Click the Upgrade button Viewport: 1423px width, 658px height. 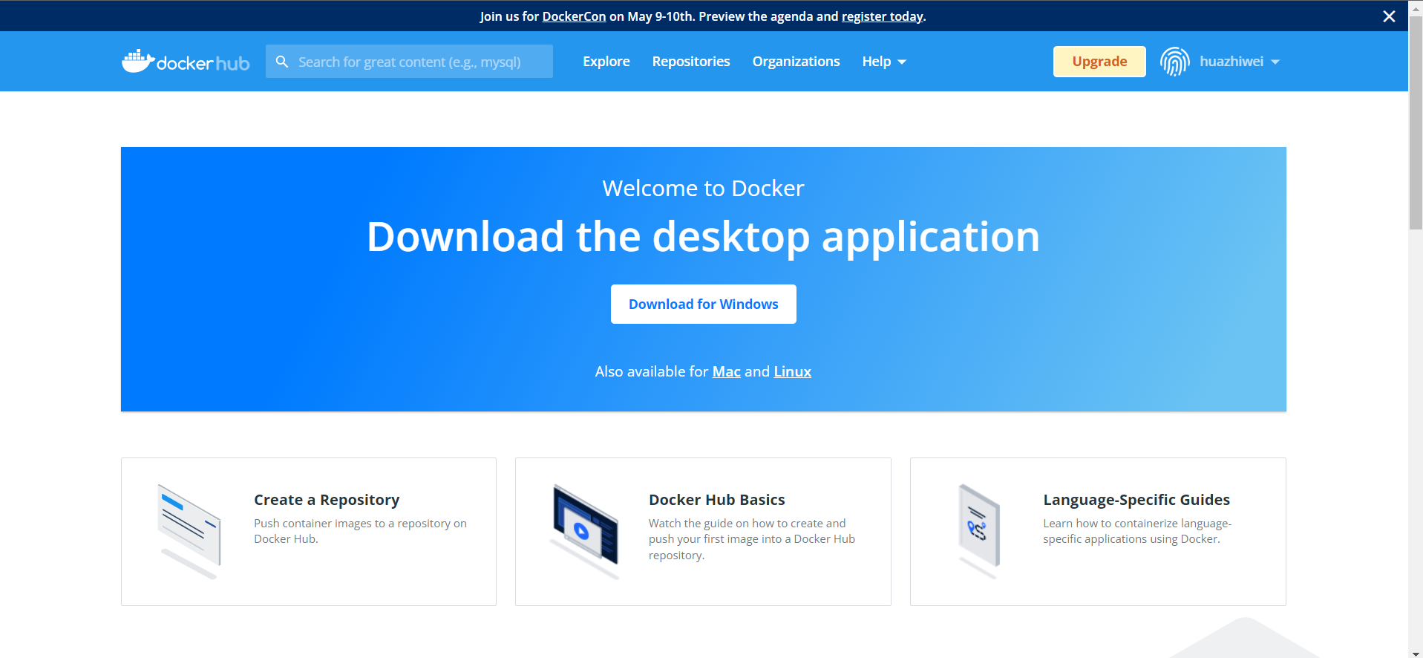pyautogui.click(x=1099, y=62)
